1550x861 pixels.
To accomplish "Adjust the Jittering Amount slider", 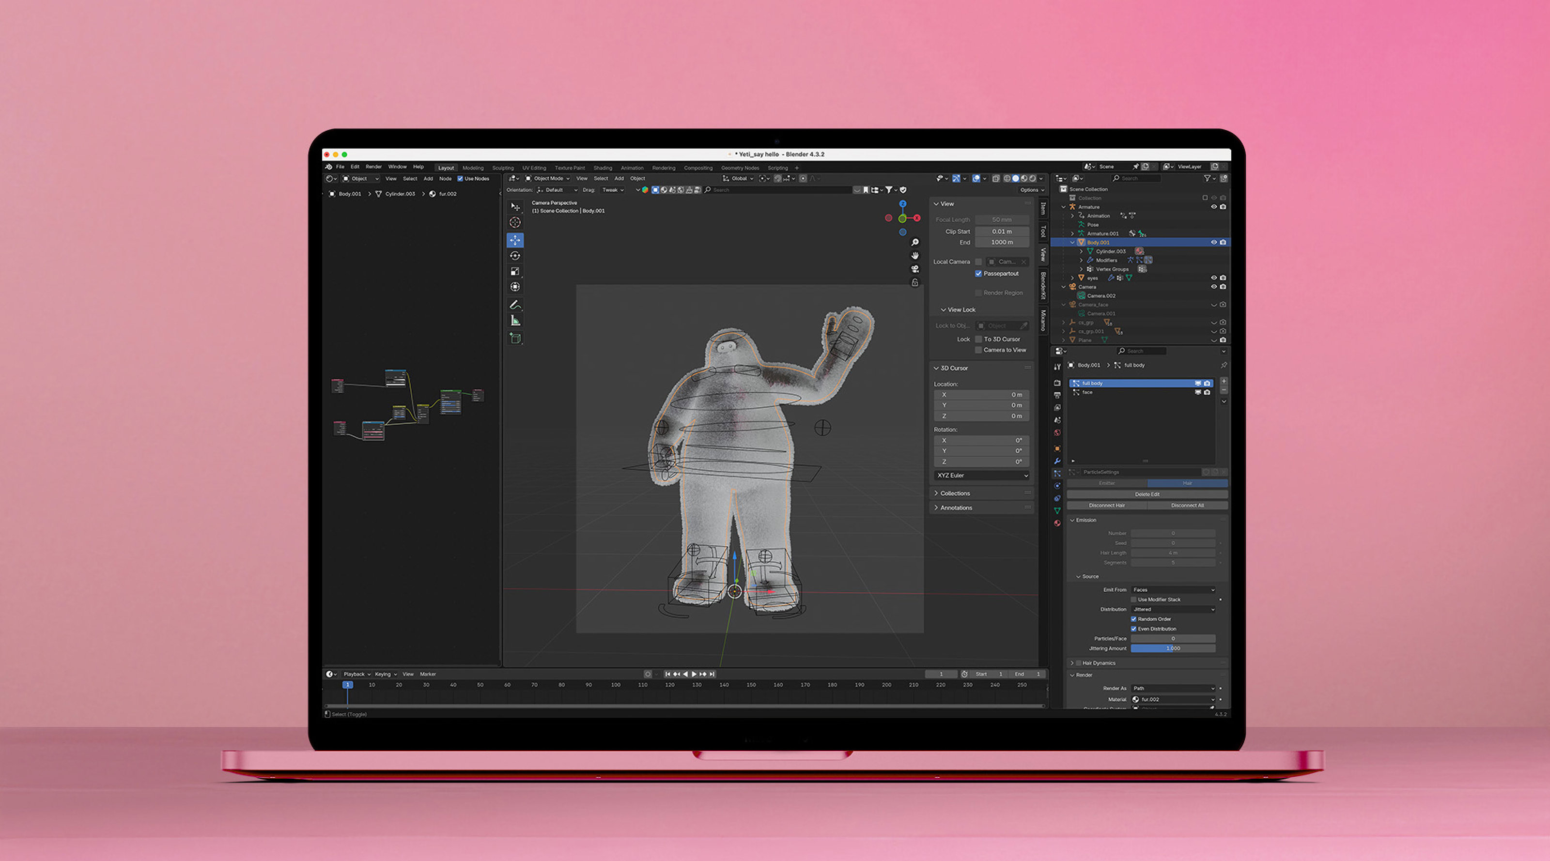I will pyautogui.click(x=1173, y=648).
